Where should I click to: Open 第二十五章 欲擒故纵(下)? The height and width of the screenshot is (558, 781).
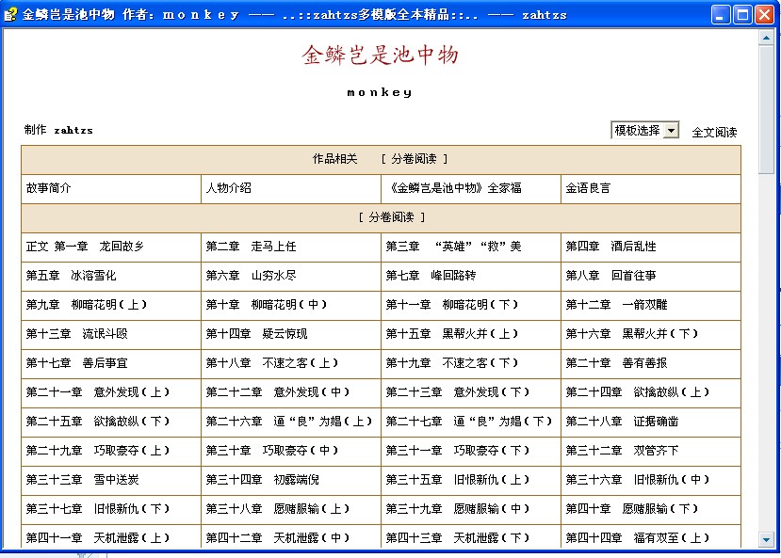98,422
